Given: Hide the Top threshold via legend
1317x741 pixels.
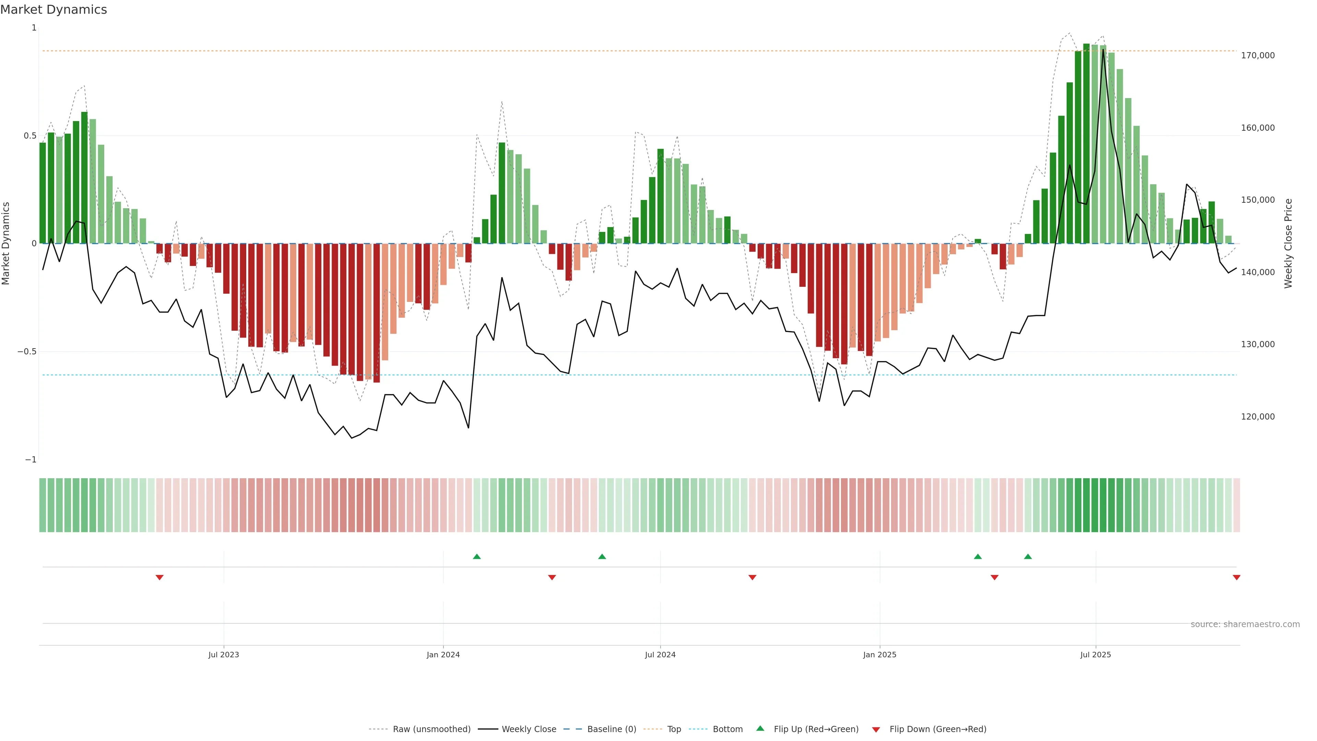Looking at the screenshot, I should tap(674, 729).
